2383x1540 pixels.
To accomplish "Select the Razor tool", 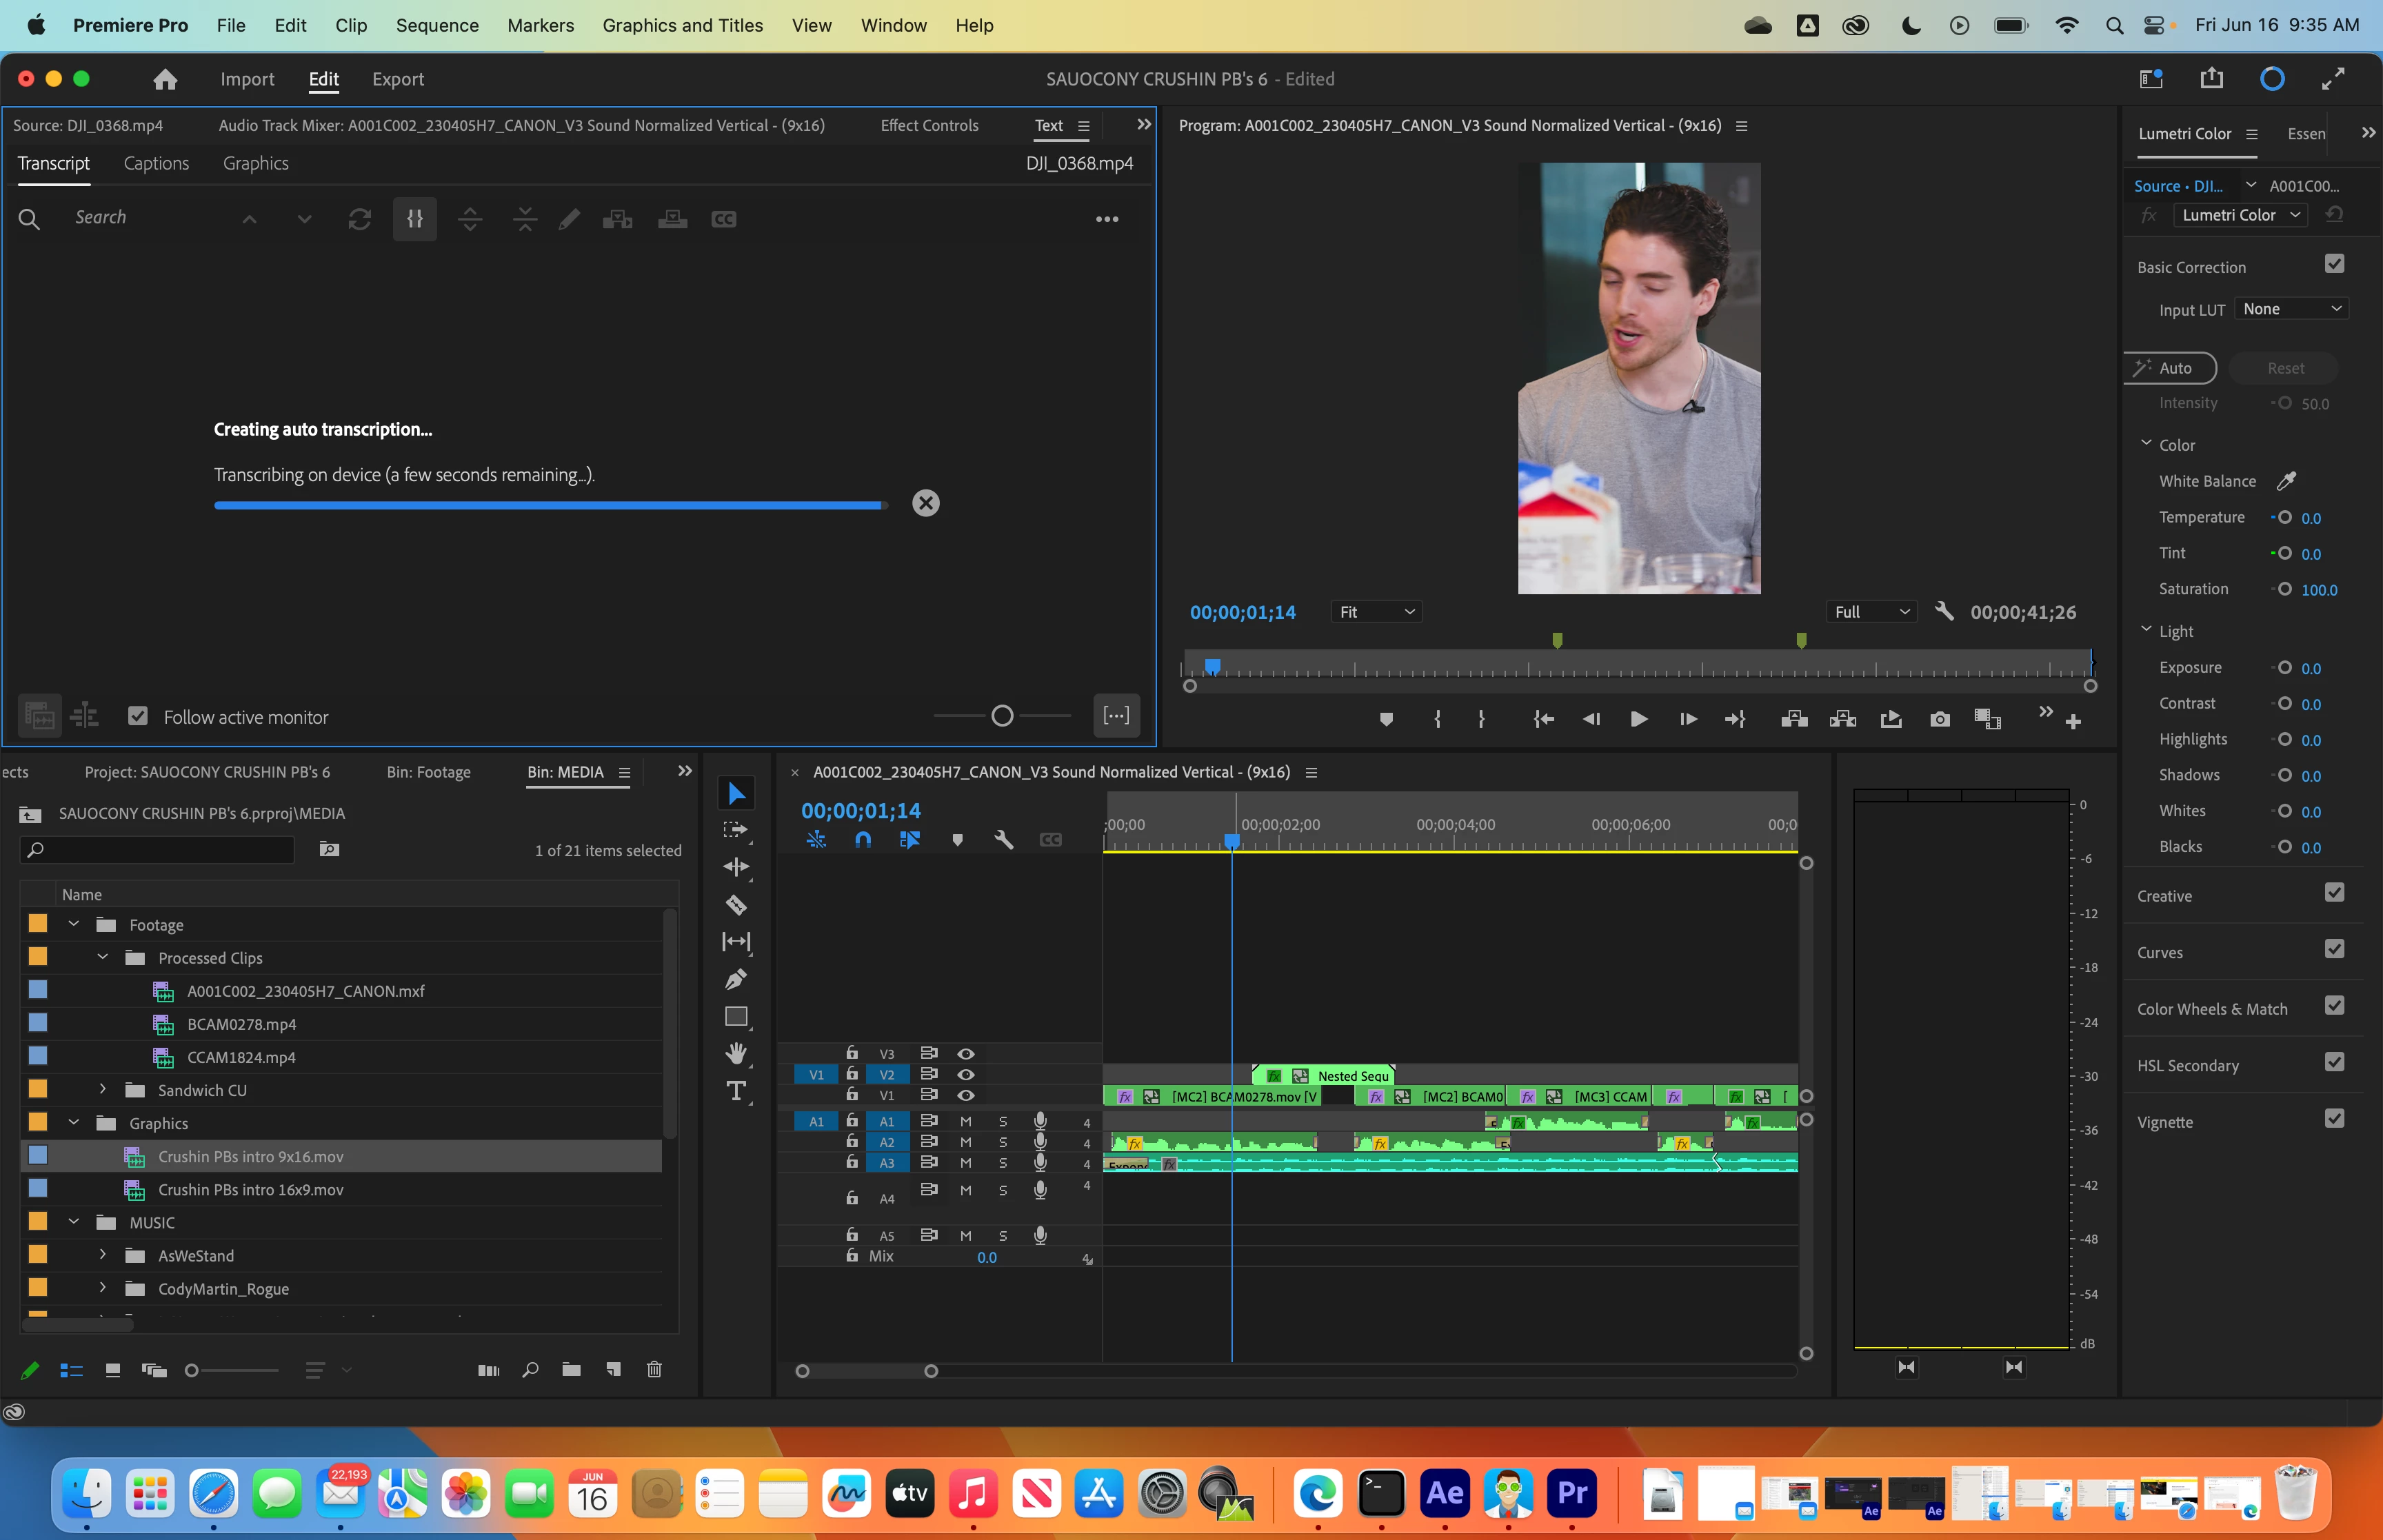I will (736, 905).
